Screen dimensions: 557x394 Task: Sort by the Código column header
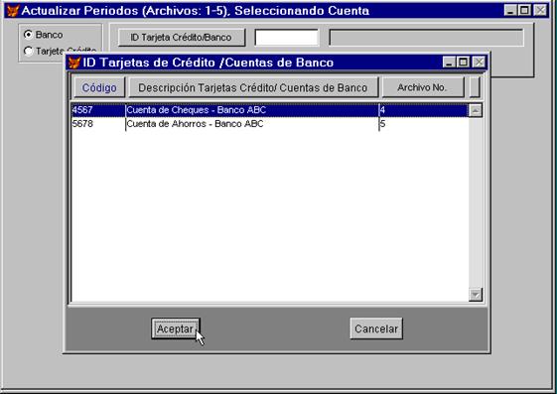coord(99,87)
